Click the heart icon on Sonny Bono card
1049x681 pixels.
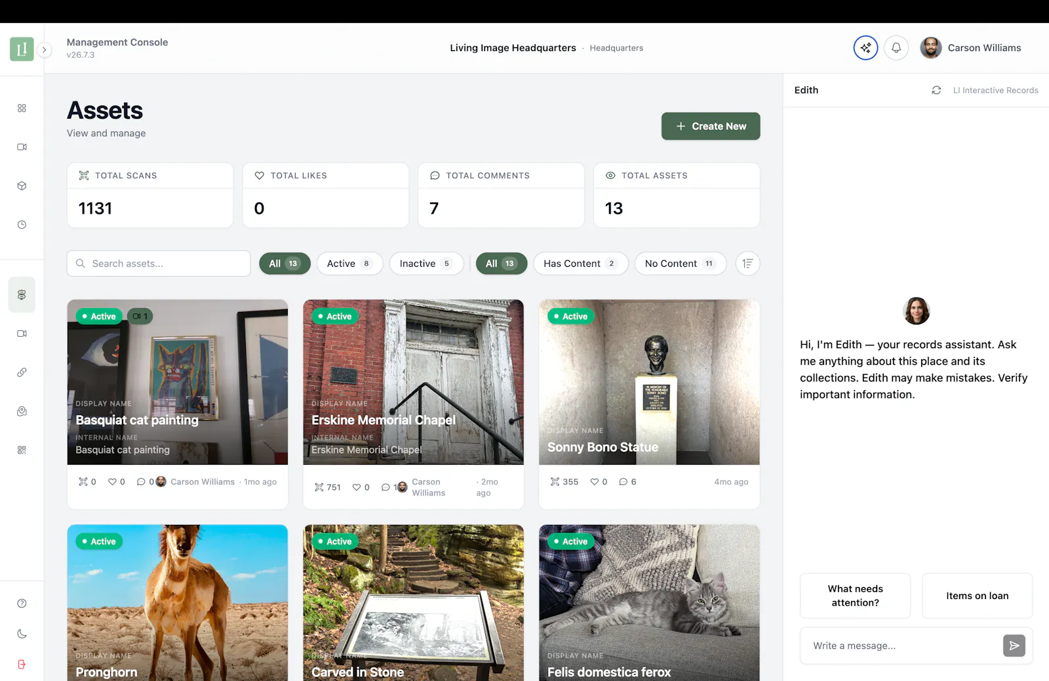tap(595, 482)
